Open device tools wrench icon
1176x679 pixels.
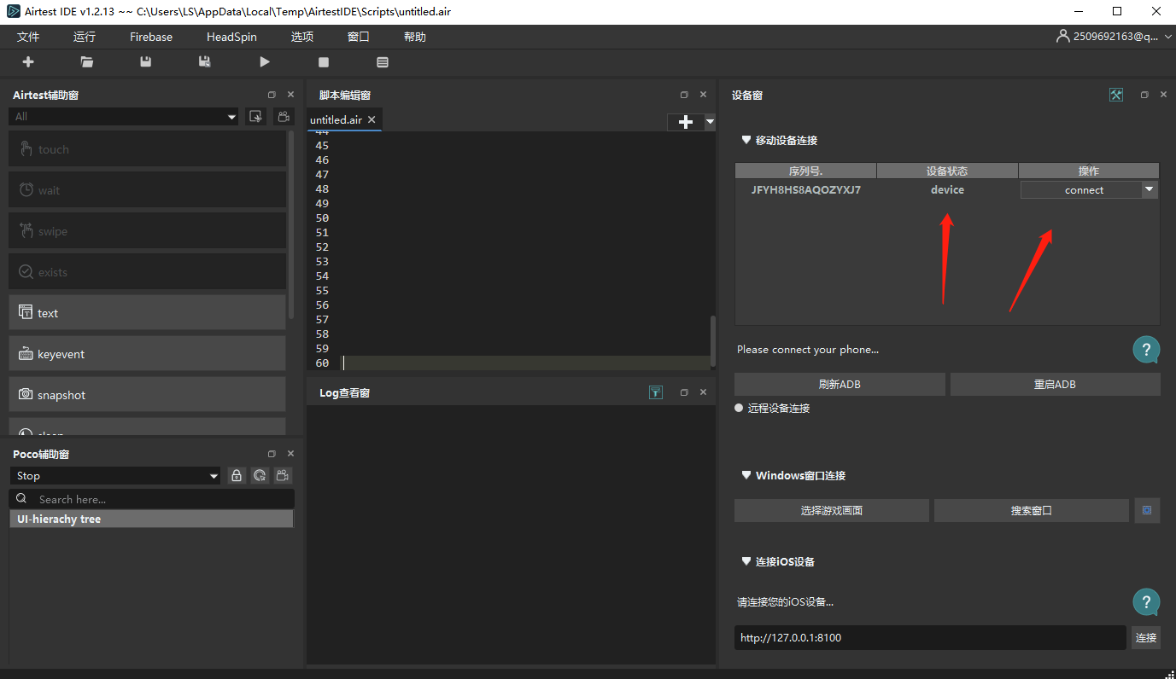coord(1116,95)
